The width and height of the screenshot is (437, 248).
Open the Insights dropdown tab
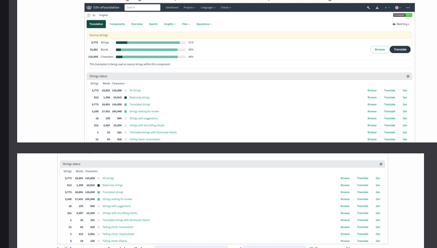click(x=169, y=24)
